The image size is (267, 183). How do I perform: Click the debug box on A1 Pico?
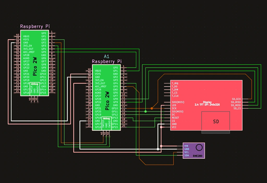click(x=107, y=123)
